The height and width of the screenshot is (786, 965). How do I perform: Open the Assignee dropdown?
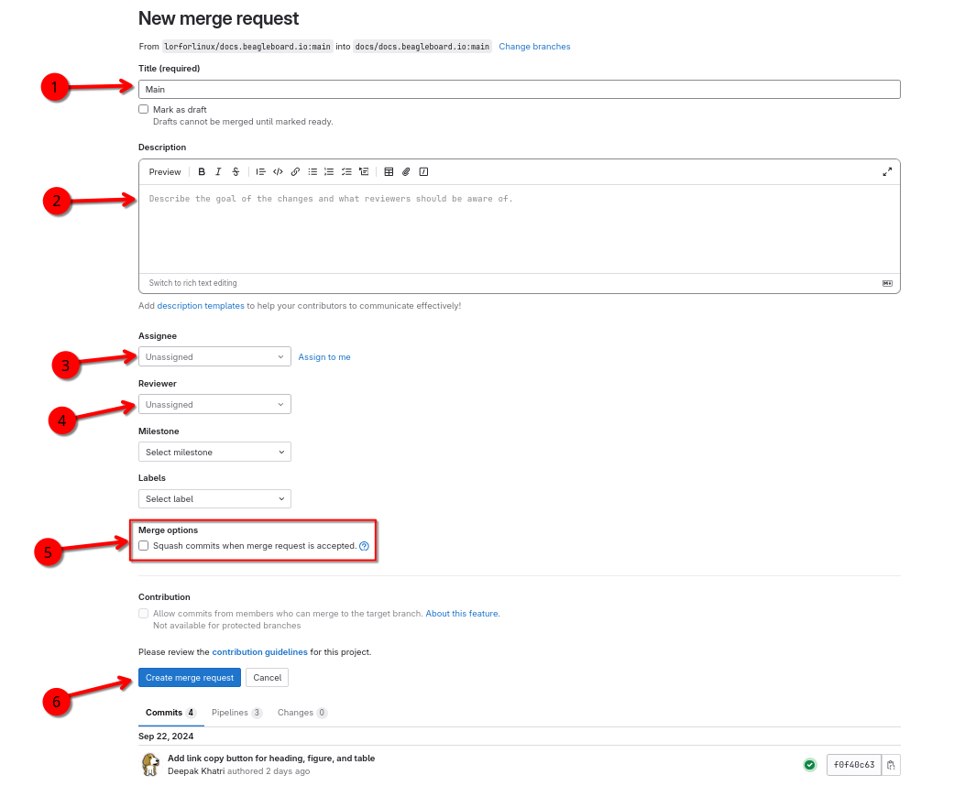pos(214,356)
